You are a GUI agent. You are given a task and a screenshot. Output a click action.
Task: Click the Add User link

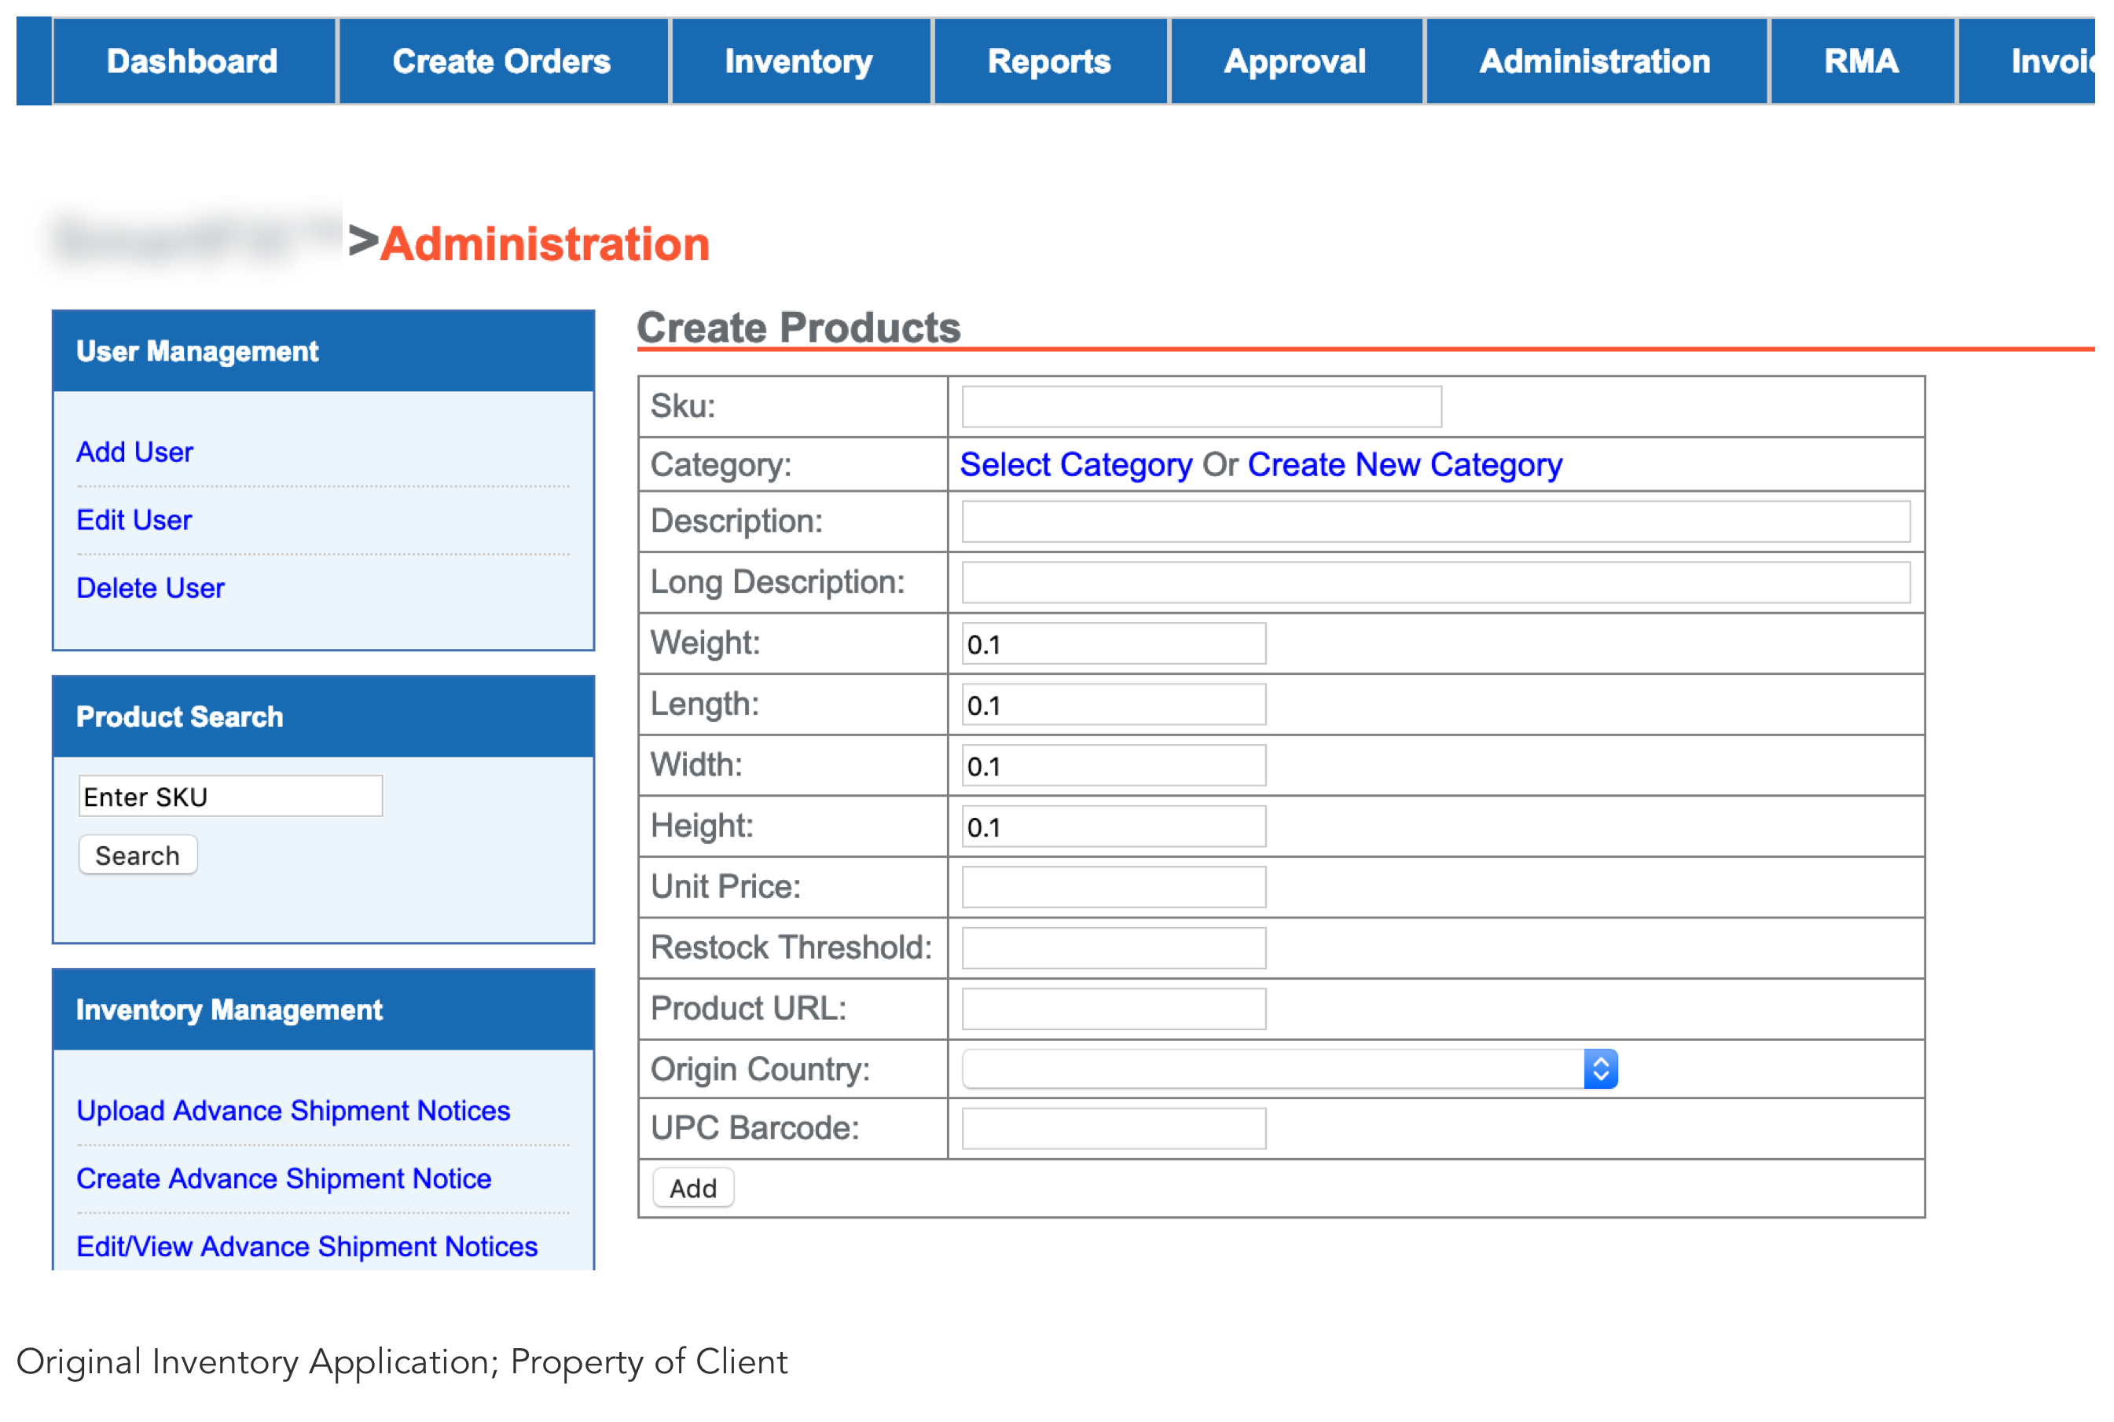click(134, 452)
